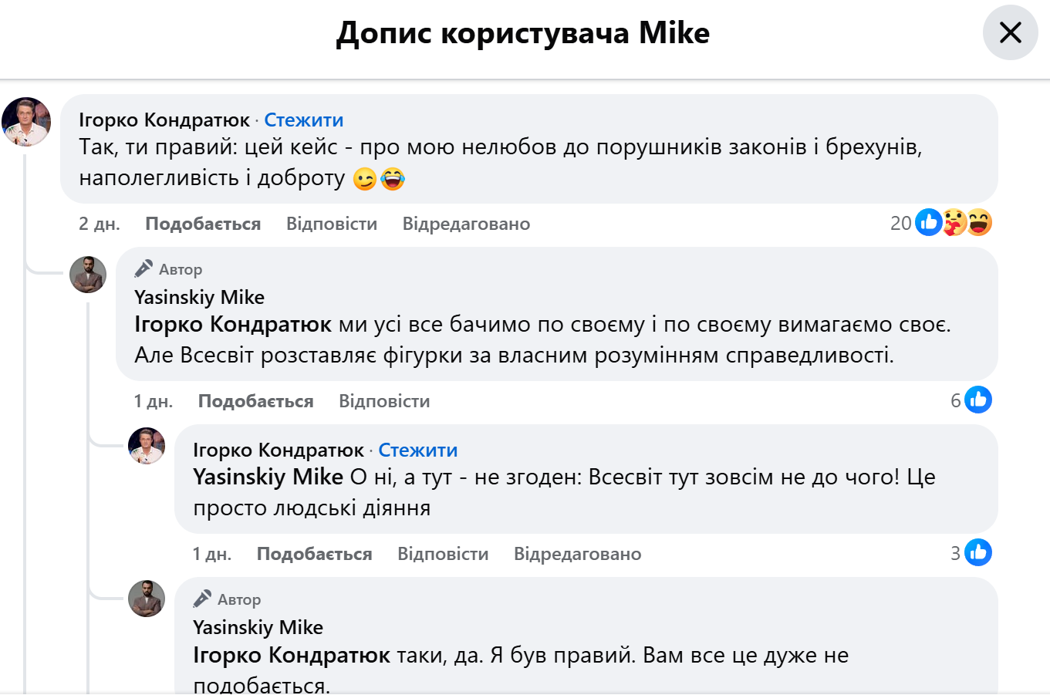View edit history via Відредаговано on the top comment
Screen dimensions: 1050x695
coord(466,224)
